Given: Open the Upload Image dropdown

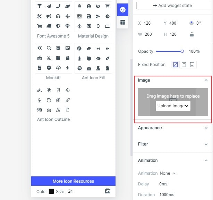Looking at the screenshot, I should tap(173, 106).
